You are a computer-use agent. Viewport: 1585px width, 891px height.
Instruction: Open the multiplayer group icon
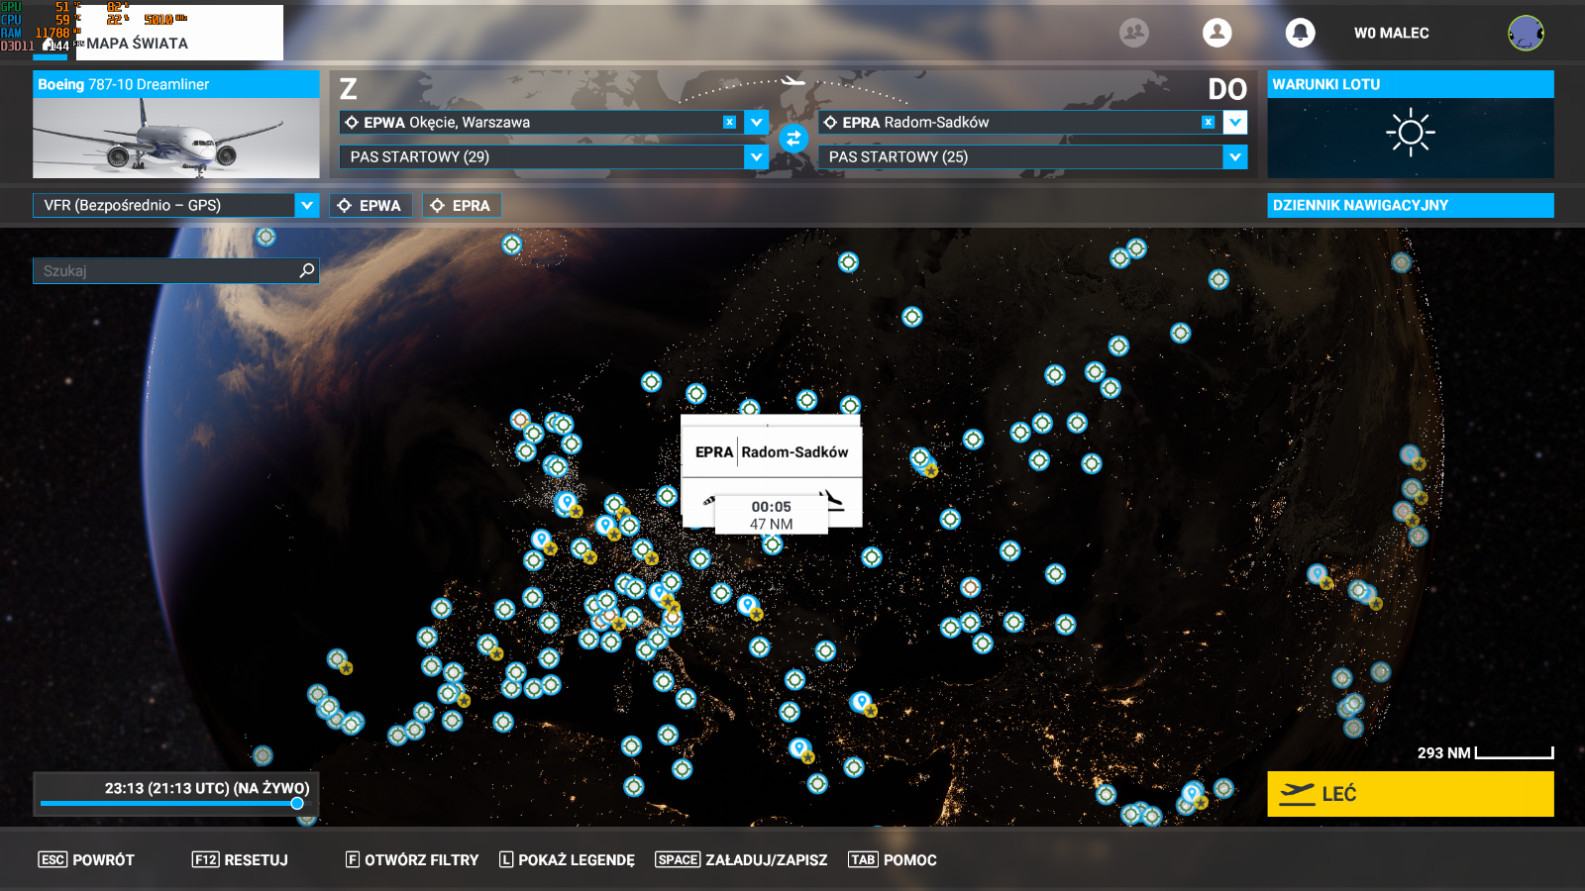1134,33
